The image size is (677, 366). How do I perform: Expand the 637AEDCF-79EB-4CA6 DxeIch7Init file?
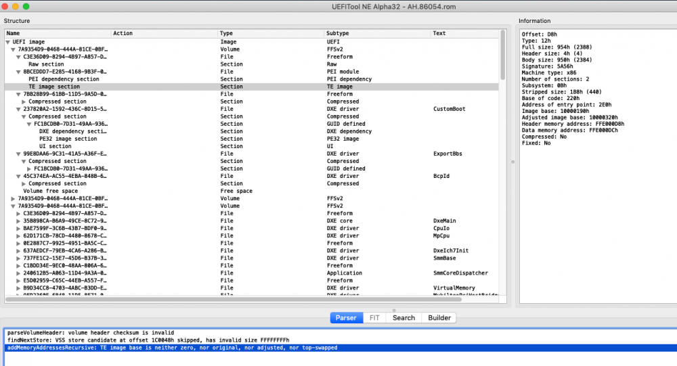(x=18, y=251)
